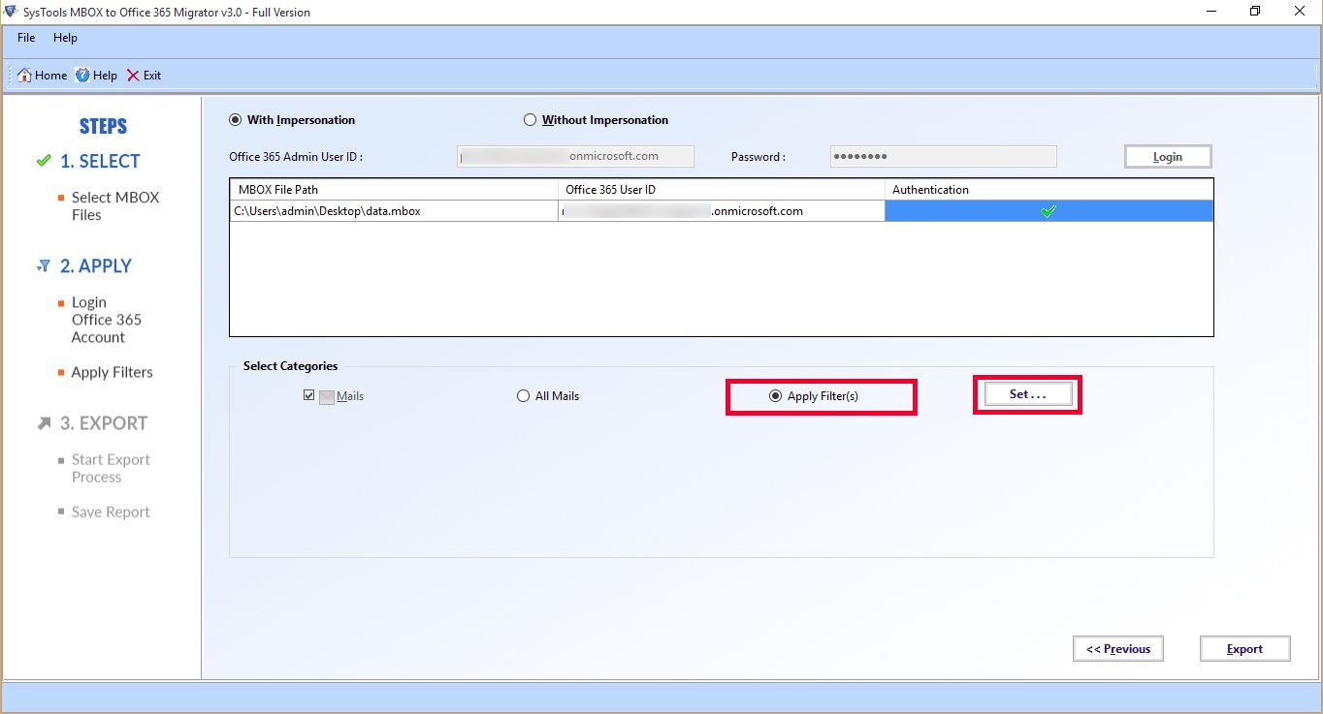Select the With Impersonation radio button
Viewport: 1323px width, 714px height.
click(x=235, y=120)
